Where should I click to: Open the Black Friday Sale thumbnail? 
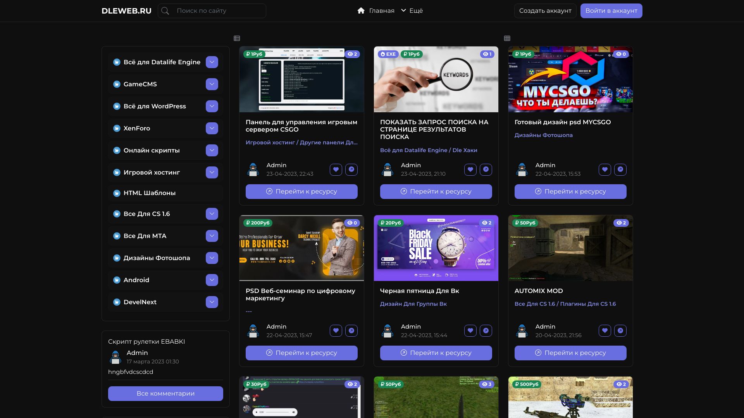[x=436, y=248]
